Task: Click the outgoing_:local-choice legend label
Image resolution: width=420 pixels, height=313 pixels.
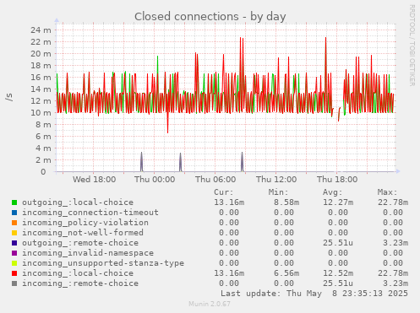Action: [x=78, y=202]
